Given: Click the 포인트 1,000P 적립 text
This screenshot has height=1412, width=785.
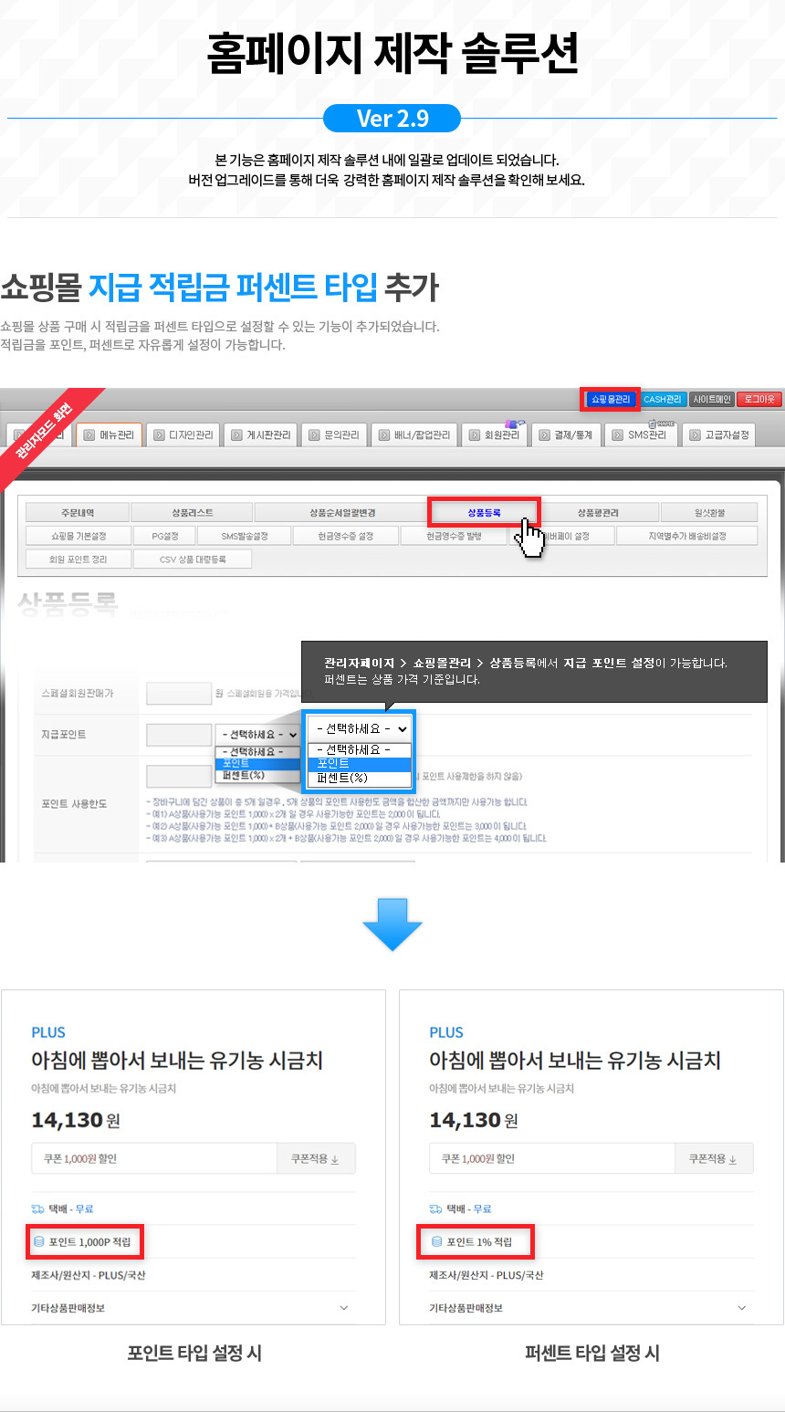Looking at the screenshot, I should (x=90, y=1242).
